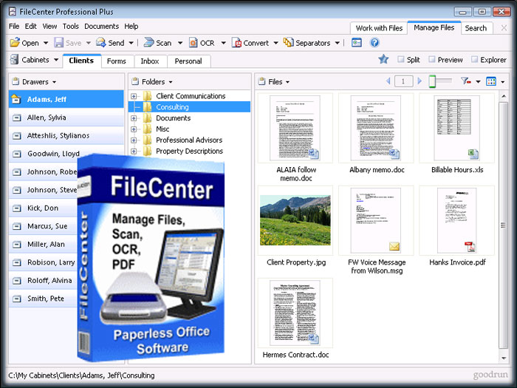Viewport: 517px width, 388px height.
Task: Switch to the Work with Files tab
Action: tap(379, 28)
